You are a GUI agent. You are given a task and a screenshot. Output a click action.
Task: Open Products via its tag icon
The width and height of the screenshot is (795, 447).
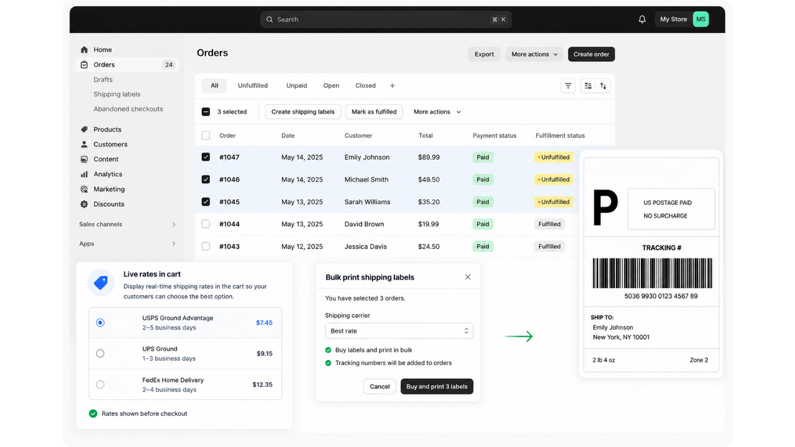coord(84,130)
